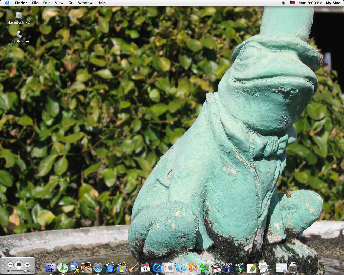Open Finder from the Dock
Screen dimensions: 344x275
click(51, 267)
